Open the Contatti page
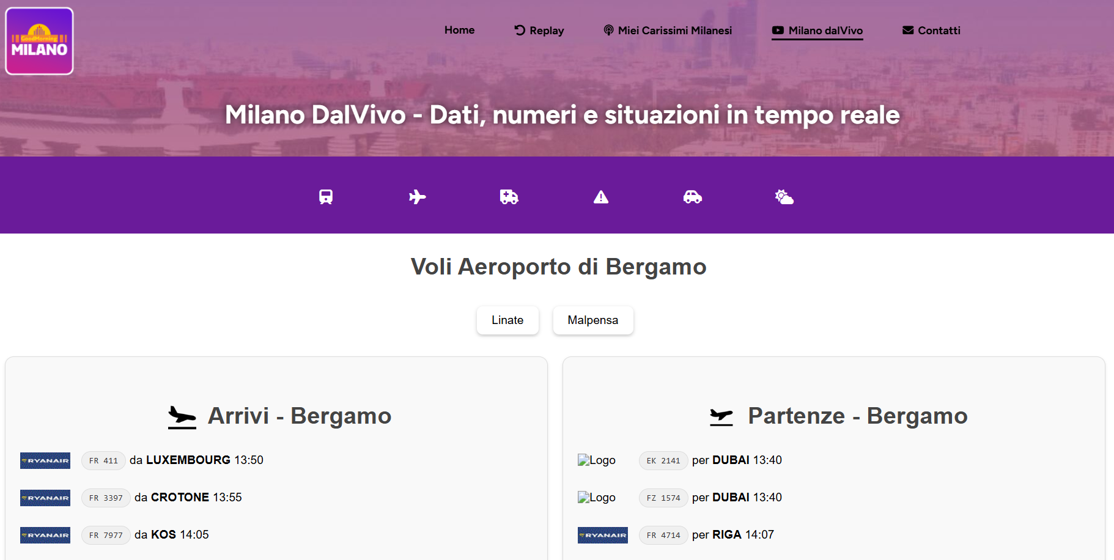This screenshot has width=1114, height=560. [931, 31]
